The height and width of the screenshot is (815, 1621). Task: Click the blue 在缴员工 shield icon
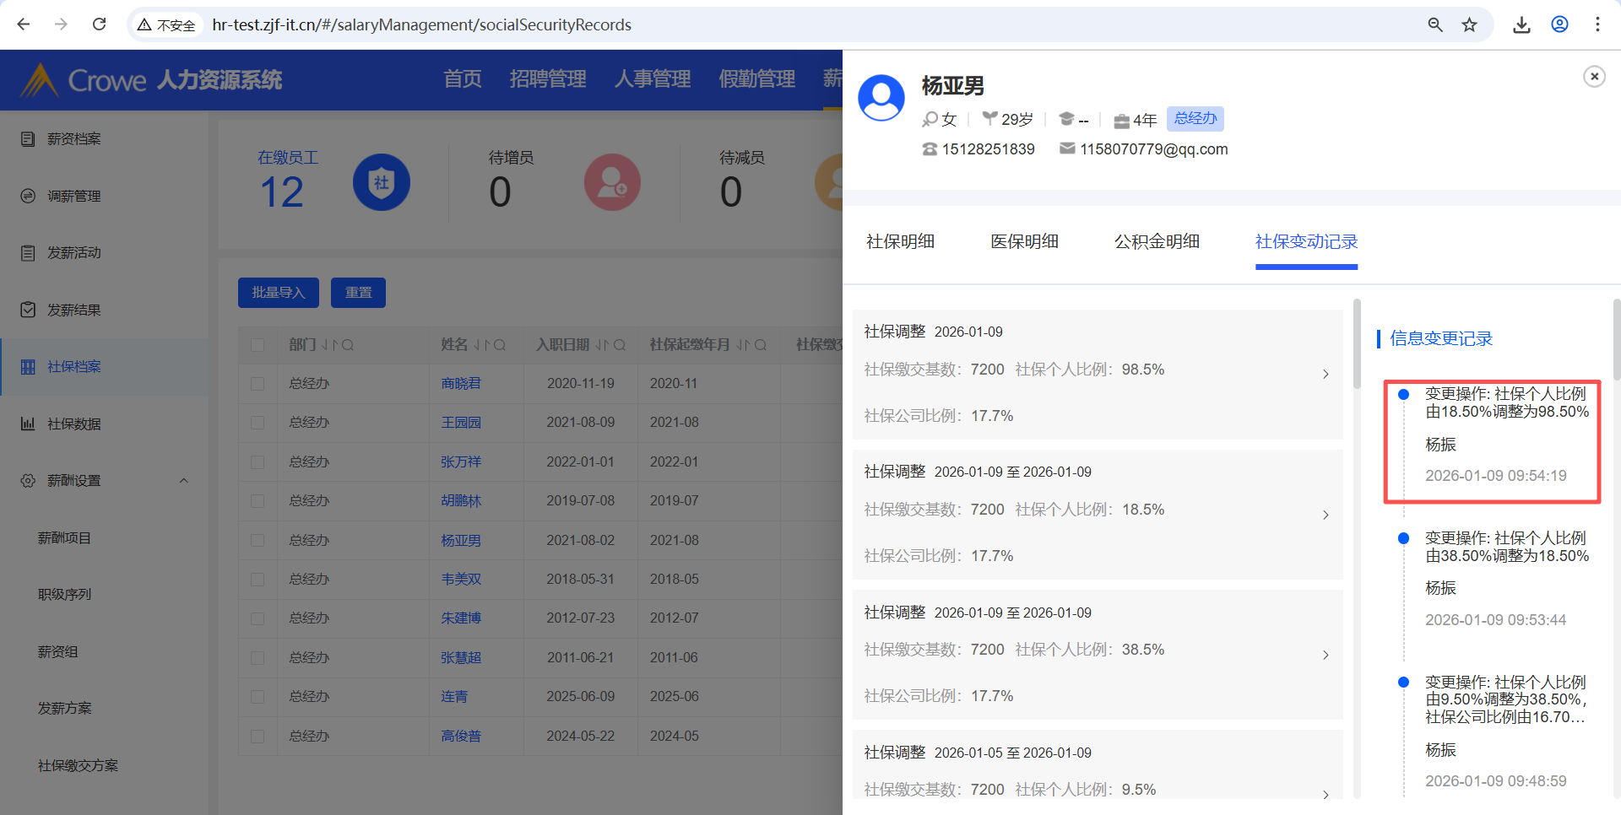tap(381, 182)
